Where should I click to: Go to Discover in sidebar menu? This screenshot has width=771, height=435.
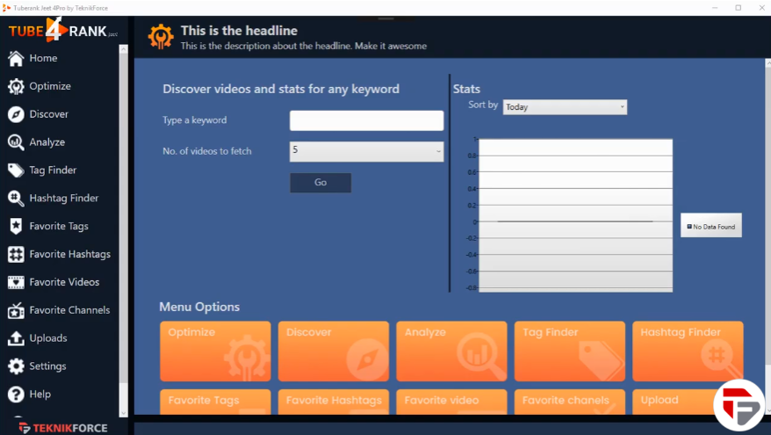point(48,114)
